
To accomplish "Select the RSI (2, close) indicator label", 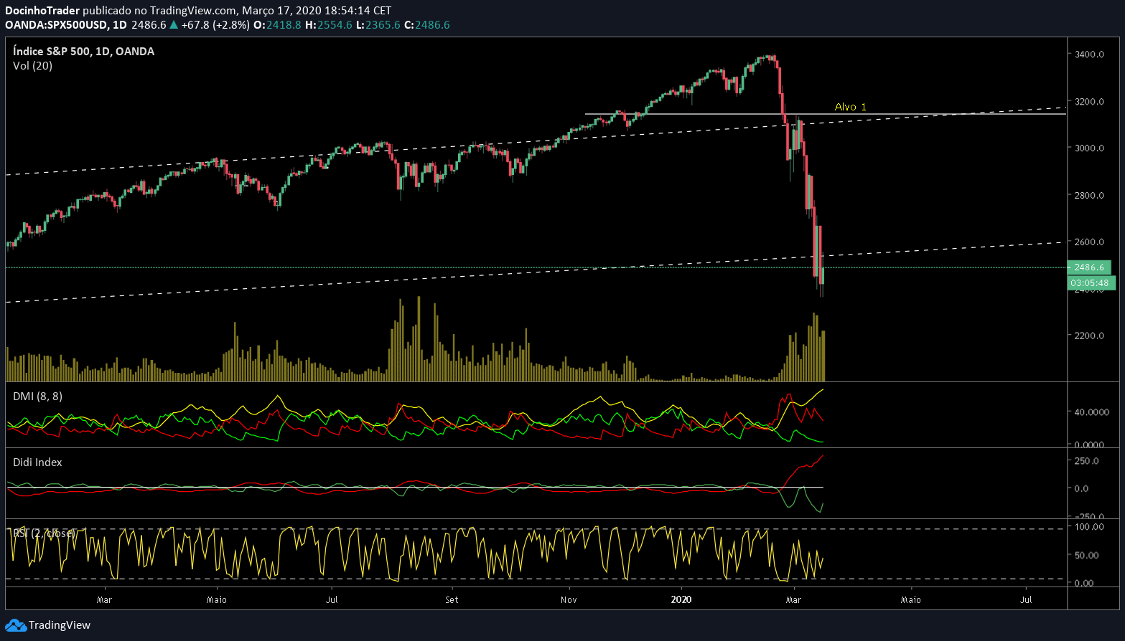I will pos(44,533).
